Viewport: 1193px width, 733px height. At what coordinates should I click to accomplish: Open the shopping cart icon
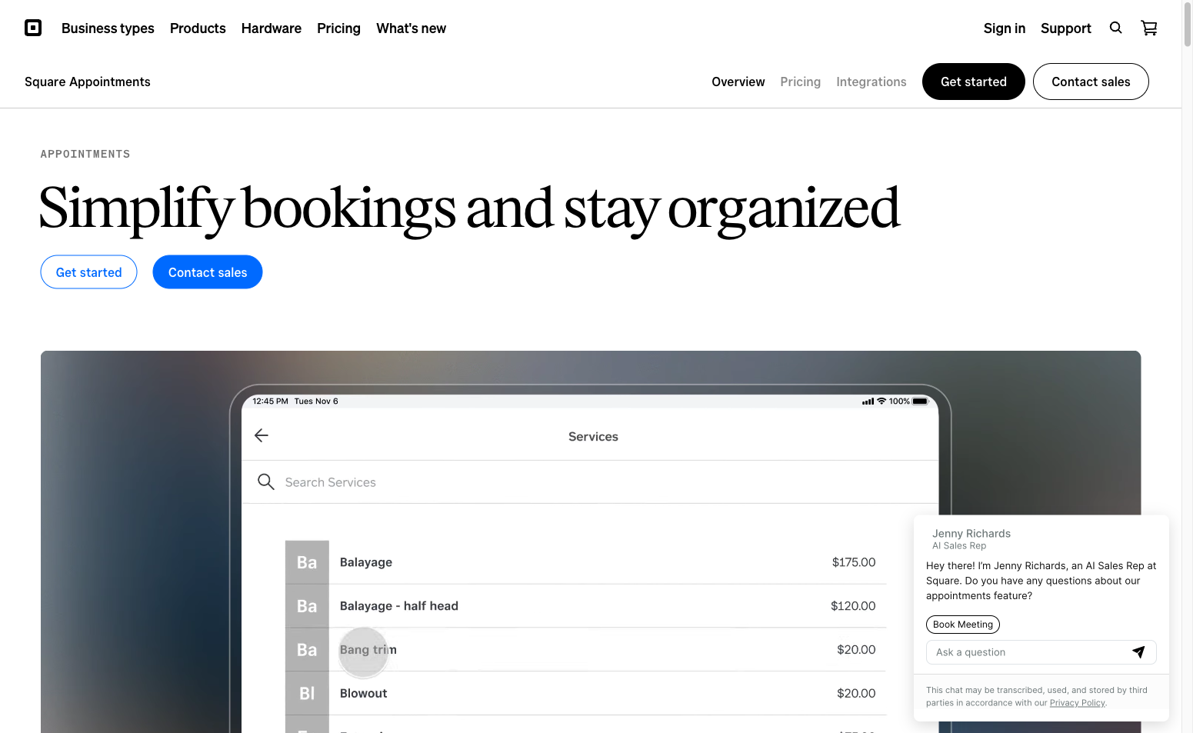click(x=1149, y=28)
